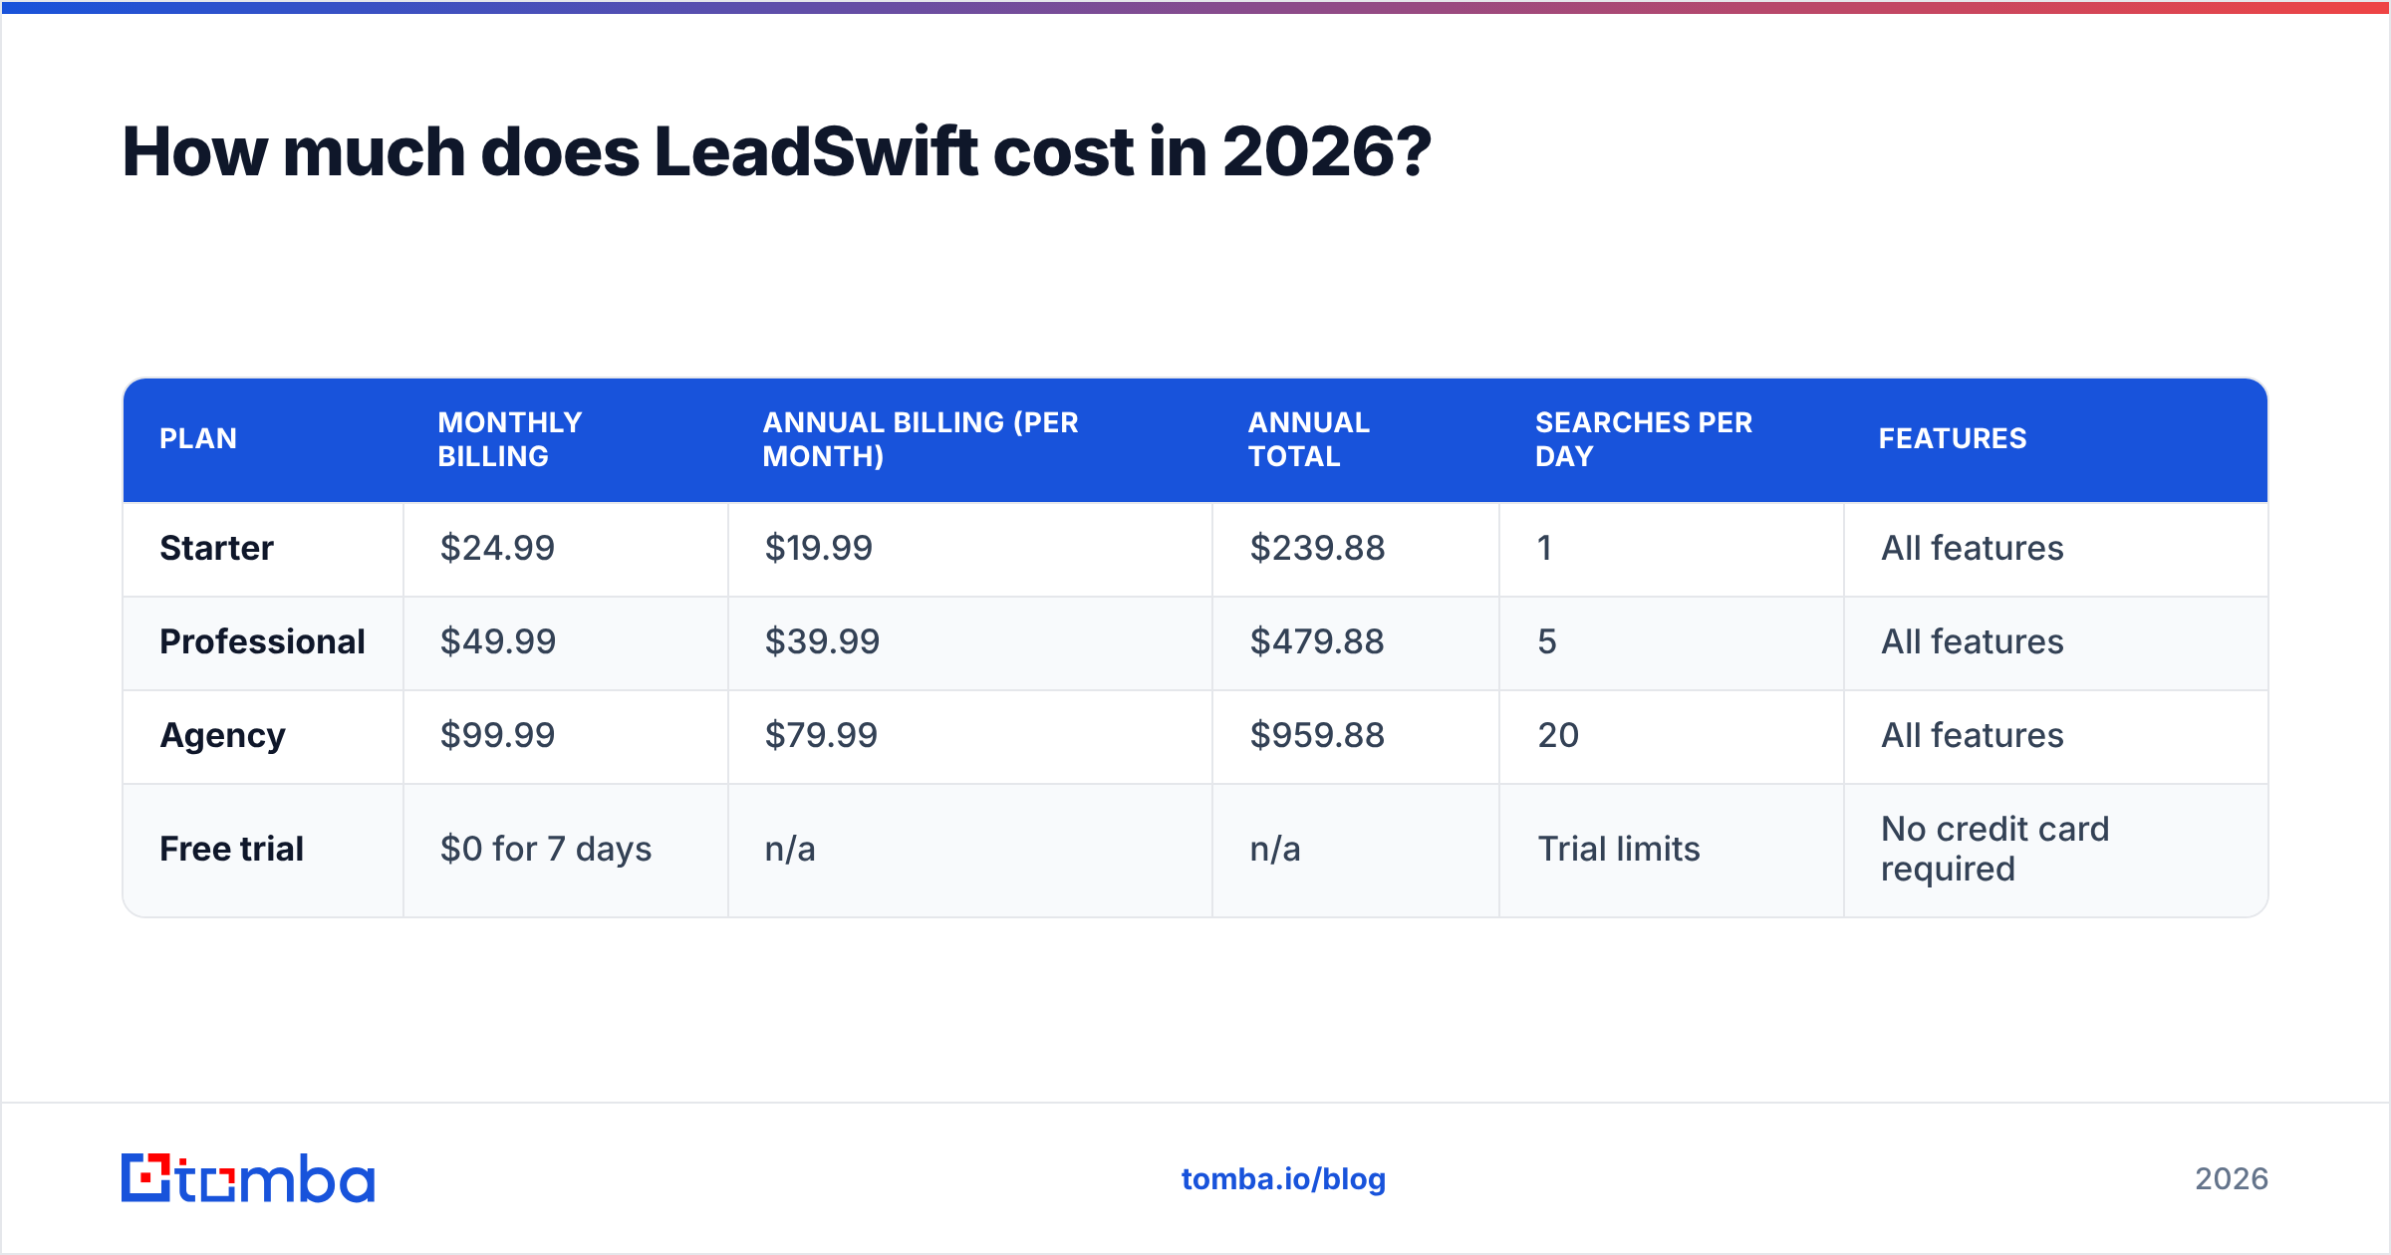Click the $99.99 monthly price
Image resolution: width=2391 pixels, height=1255 pixels.
click(497, 735)
